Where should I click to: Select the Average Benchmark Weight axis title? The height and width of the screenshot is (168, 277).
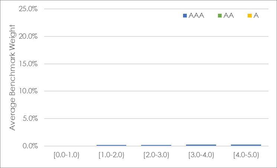coord(12,77)
